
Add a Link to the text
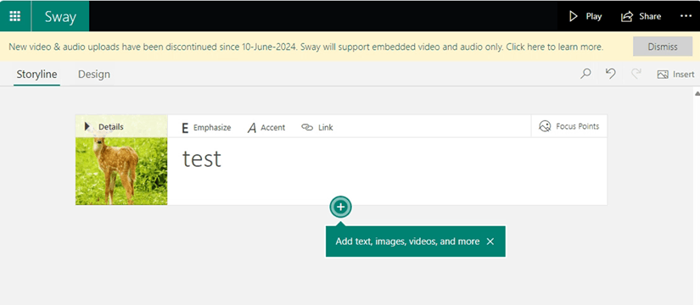(317, 128)
